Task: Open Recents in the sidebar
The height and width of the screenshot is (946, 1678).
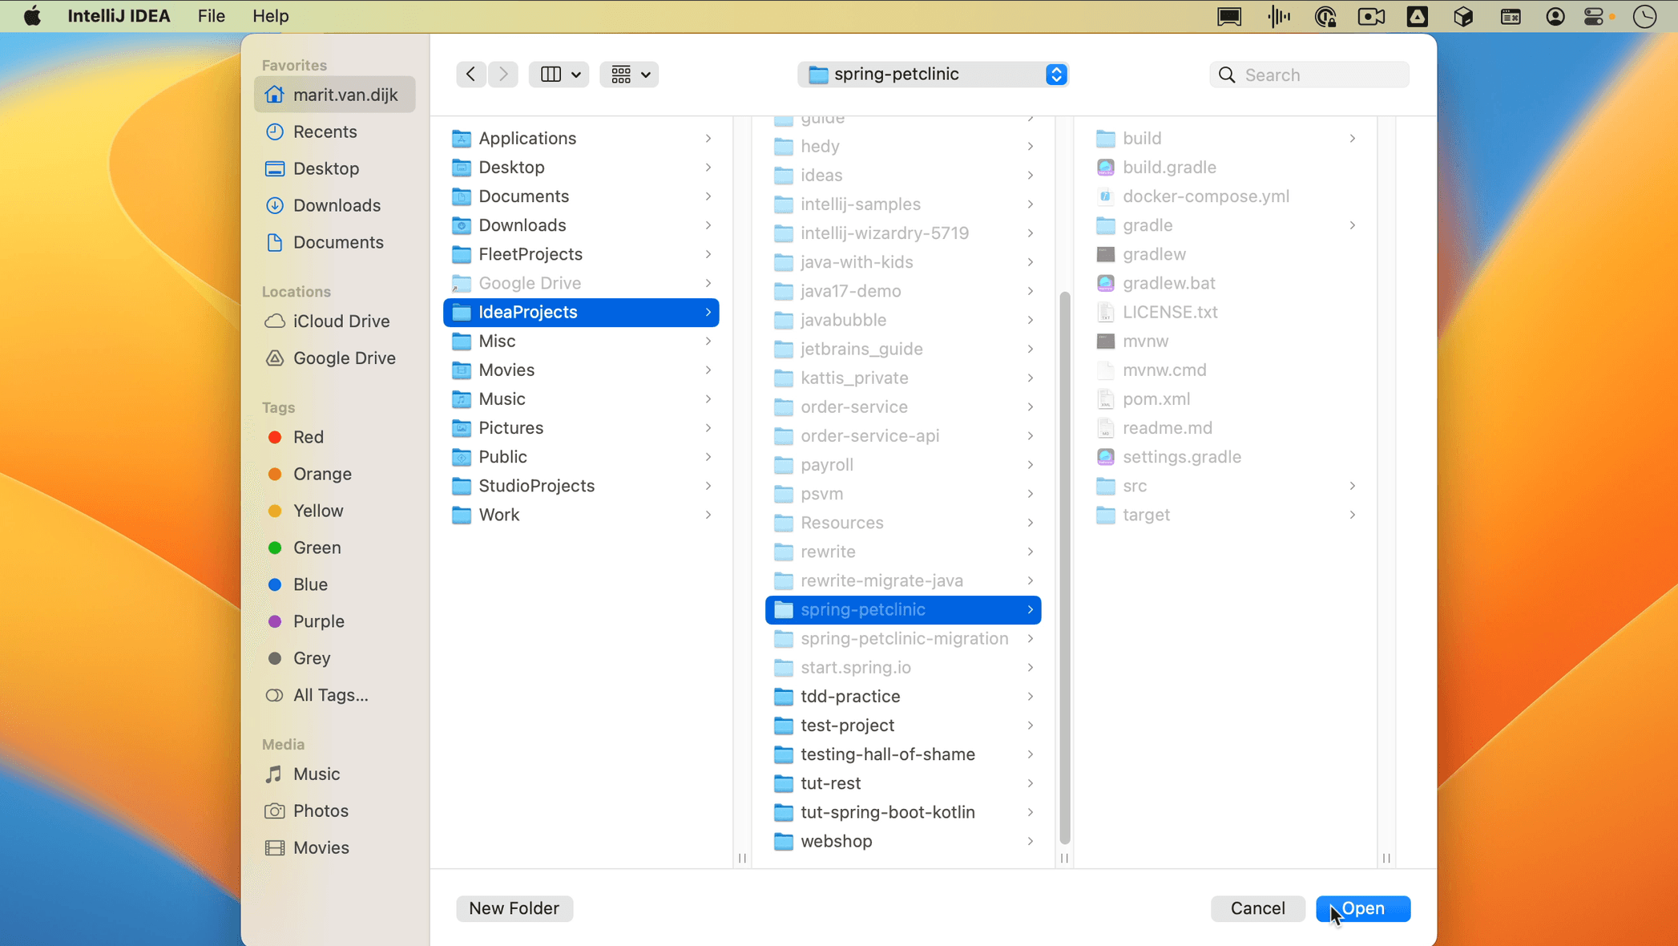Action: tap(325, 131)
